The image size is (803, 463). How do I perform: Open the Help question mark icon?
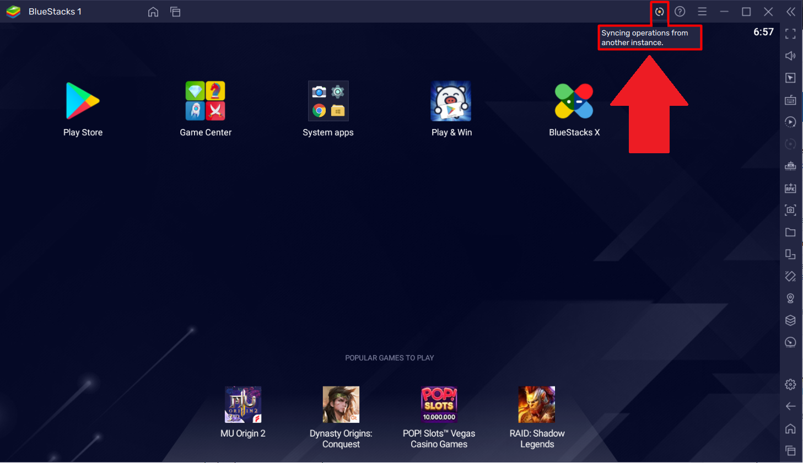[680, 12]
